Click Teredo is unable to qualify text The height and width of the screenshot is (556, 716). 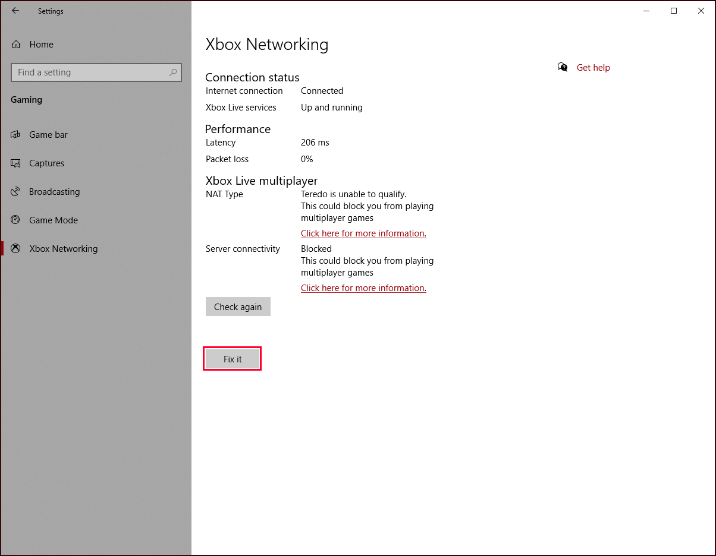tap(354, 194)
